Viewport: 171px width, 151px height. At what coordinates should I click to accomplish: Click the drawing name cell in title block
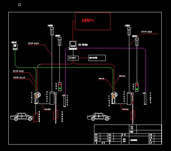(139, 140)
